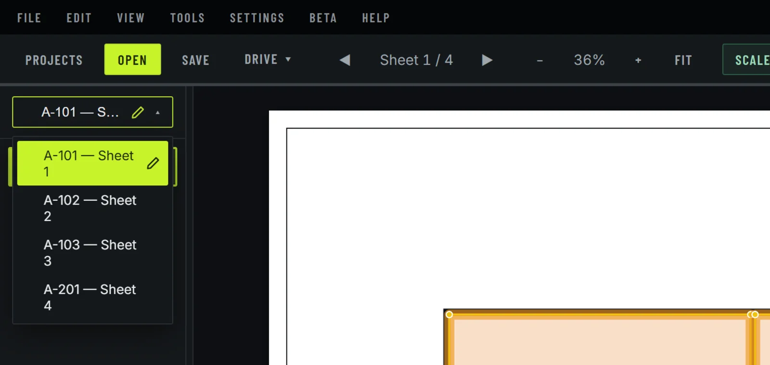This screenshot has width=770, height=365.
Task: Click pencil icon on A-101 Sheet 1 row
Action: [153, 163]
